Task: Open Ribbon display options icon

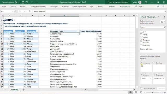Action: (x=146, y=2)
